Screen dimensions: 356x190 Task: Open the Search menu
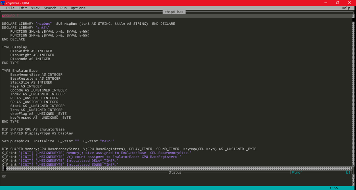click(50, 8)
